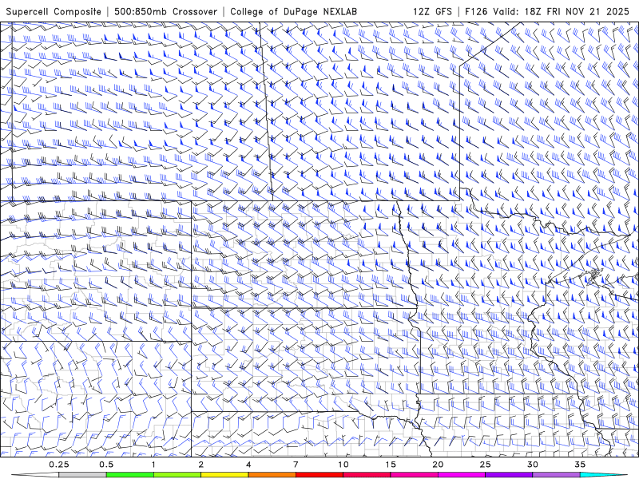Click the 12Z GFS model run label
This screenshot has width=639, height=479.
[432, 11]
